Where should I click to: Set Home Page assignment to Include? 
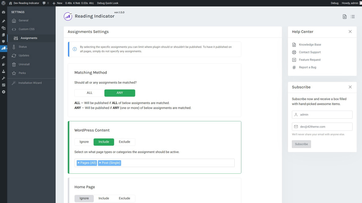tap(104, 198)
